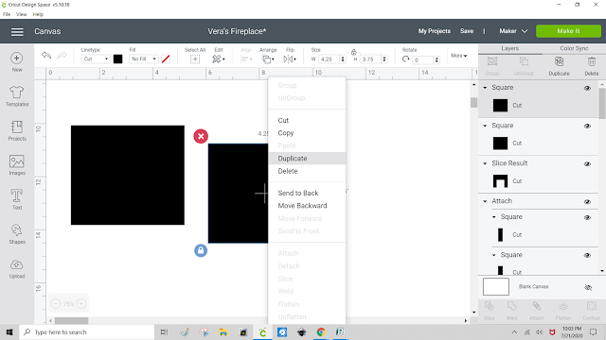Hide second Square inside Attach group
This screenshot has height=340, width=606.
587,255
